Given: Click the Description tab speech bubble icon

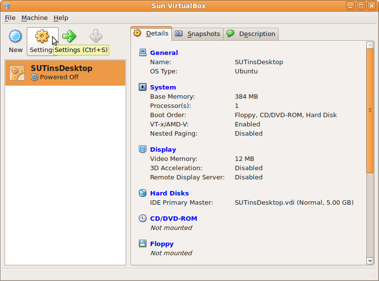Looking at the screenshot, I should (x=230, y=33).
